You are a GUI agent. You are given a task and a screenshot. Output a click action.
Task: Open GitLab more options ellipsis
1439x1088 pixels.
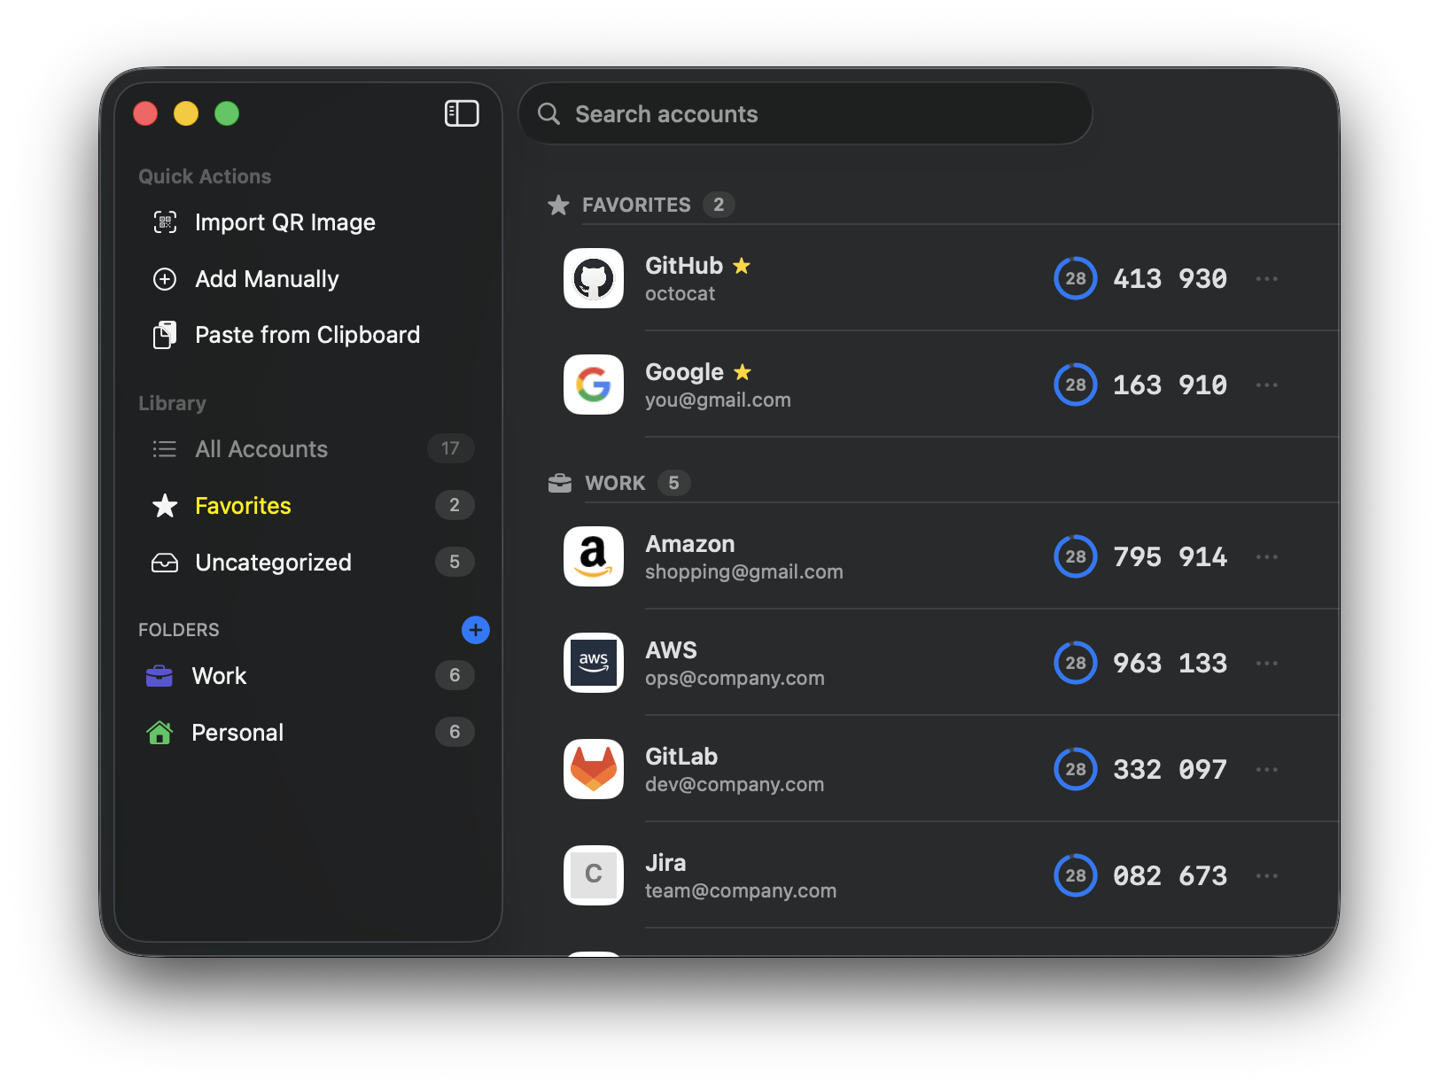pyautogui.click(x=1267, y=769)
